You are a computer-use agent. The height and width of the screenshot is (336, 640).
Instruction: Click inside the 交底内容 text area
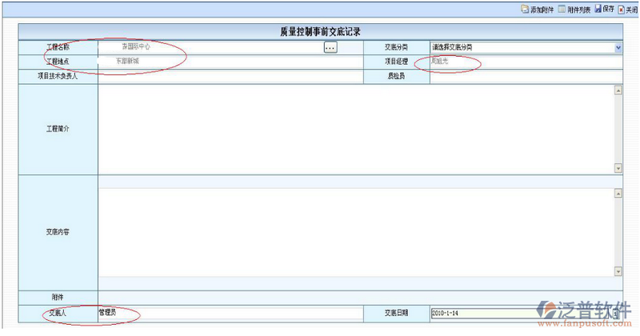click(356, 232)
